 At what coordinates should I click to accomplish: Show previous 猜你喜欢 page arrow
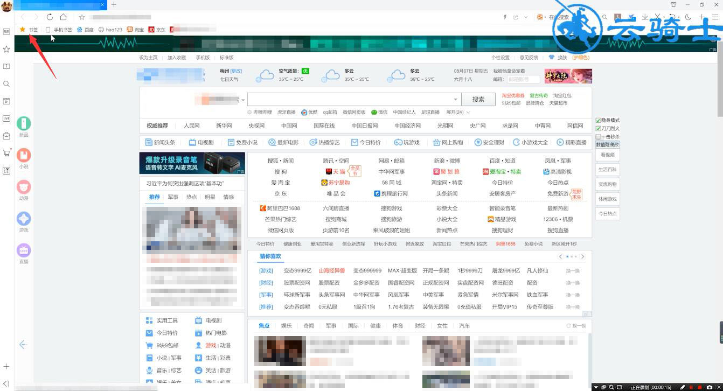point(561,256)
